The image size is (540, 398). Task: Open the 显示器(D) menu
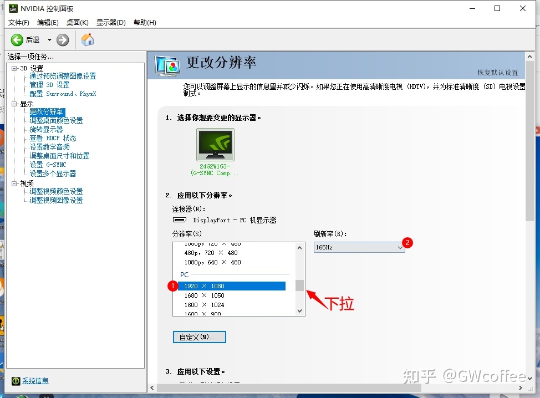click(111, 22)
